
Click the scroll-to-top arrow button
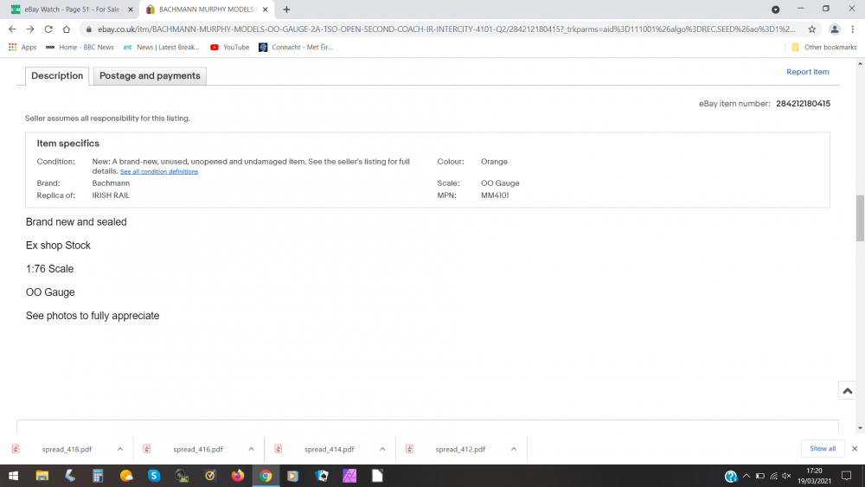point(848,391)
